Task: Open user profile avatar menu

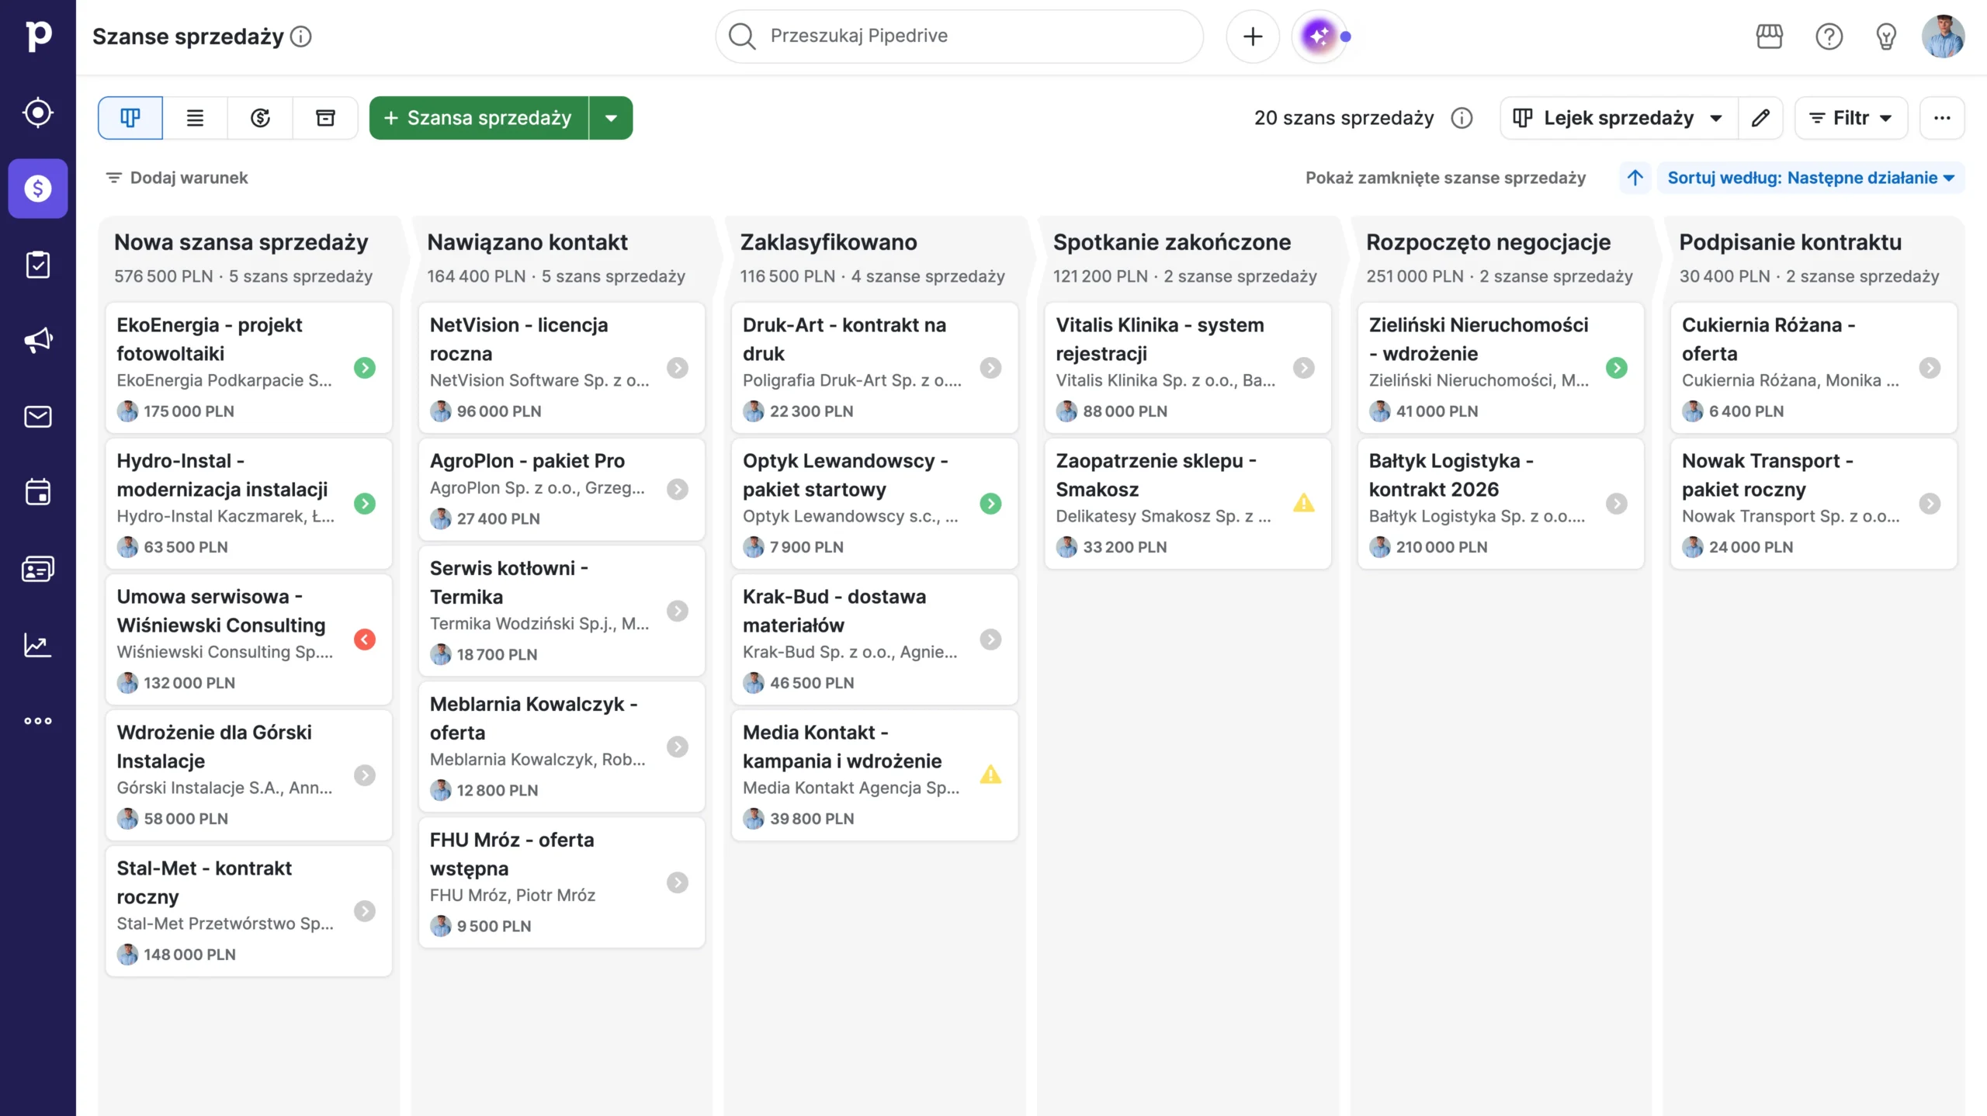Action: tap(1944, 36)
